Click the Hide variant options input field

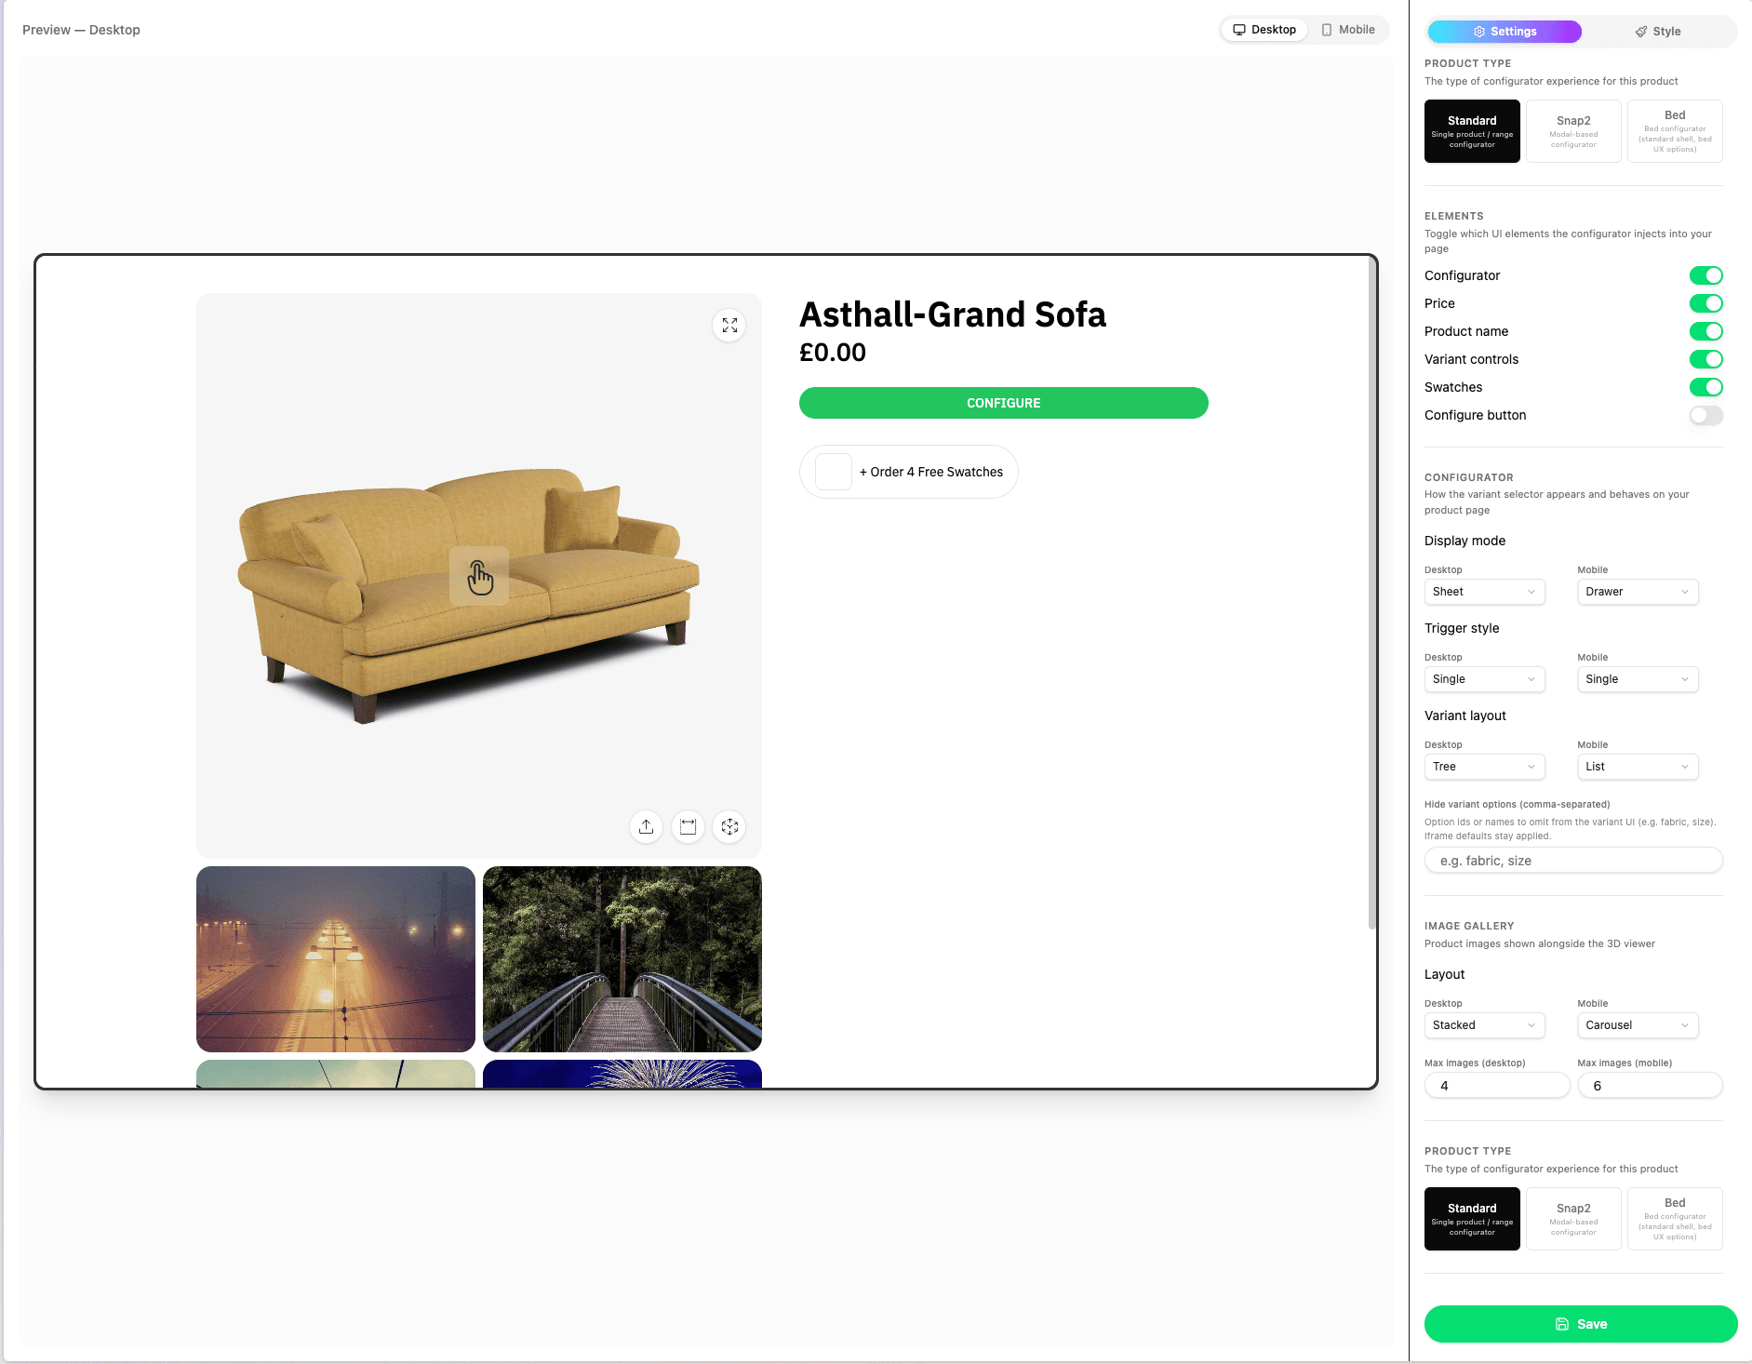point(1573,861)
